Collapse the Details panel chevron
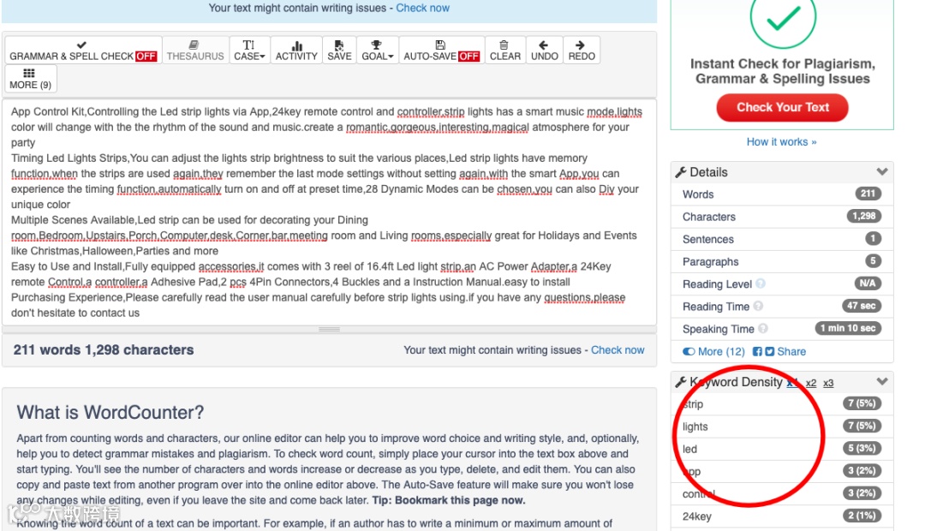The height and width of the screenshot is (531, 925). [882, 171]
